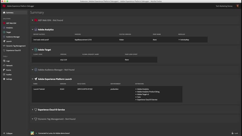Click the AppMeasurement version cell
Viewport: 242px width, 136px height.
[x=83, y=40]
